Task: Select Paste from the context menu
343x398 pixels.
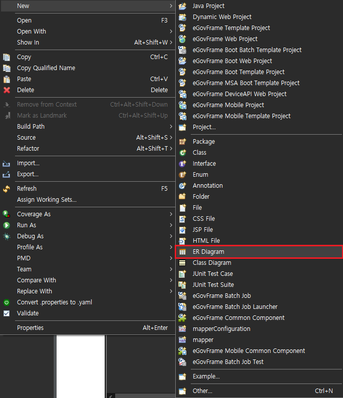Action: (88, 79)
